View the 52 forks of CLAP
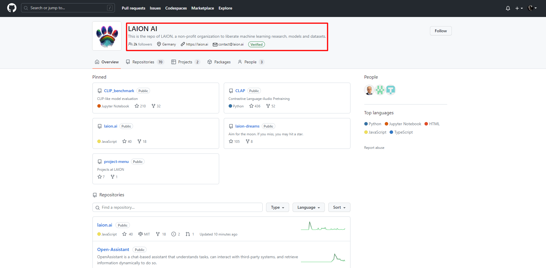This screenshot has height=268, width=546. click(x=271, y=106)
